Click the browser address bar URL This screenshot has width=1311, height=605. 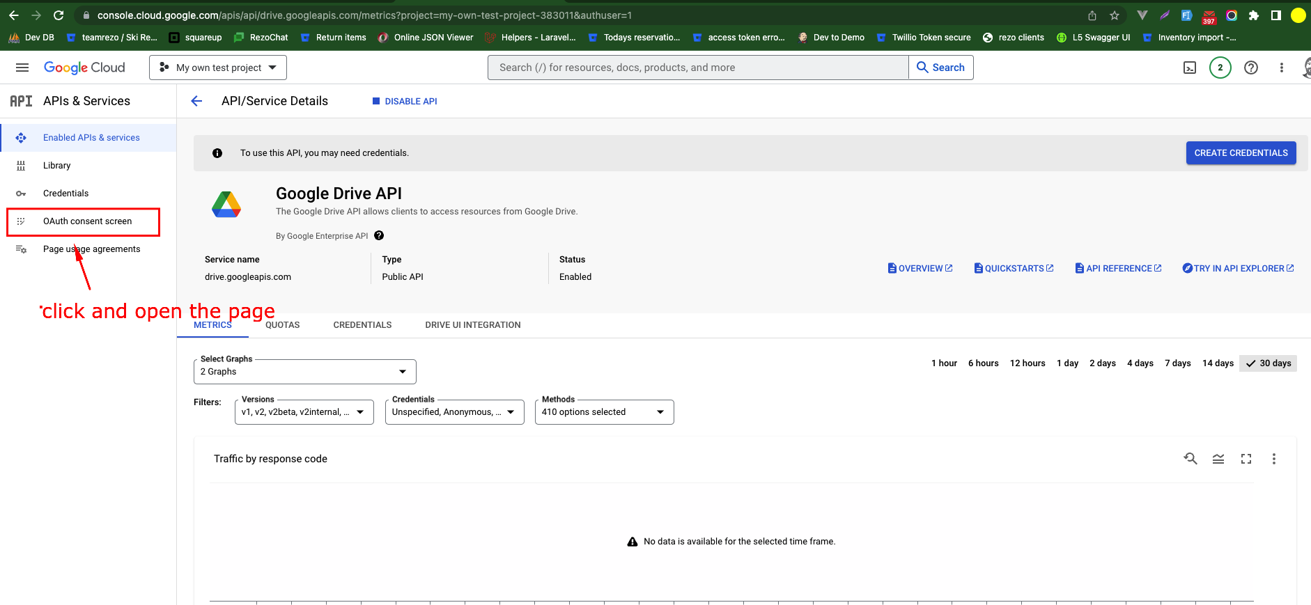(x=364, y=15)
